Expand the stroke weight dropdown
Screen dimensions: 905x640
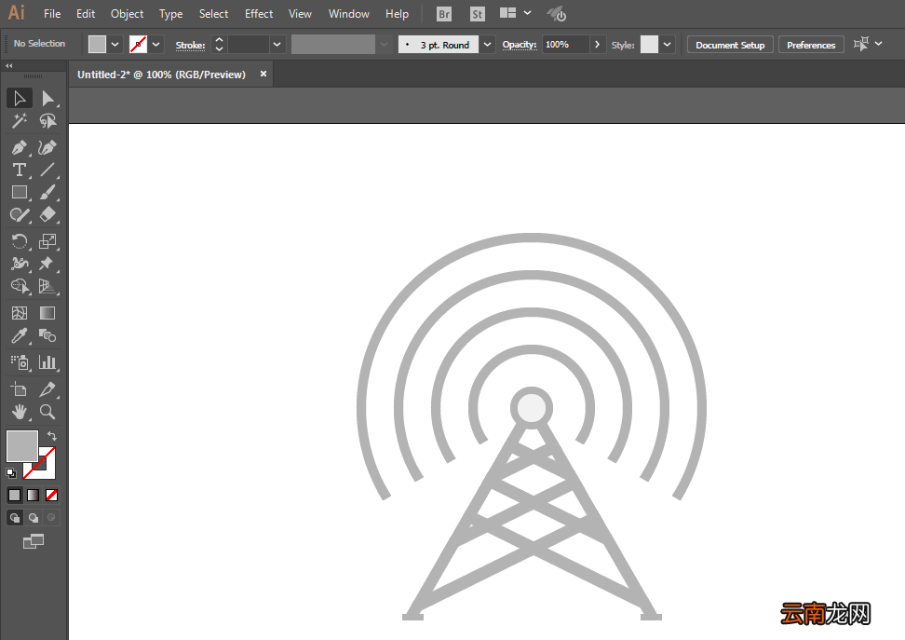277,45
